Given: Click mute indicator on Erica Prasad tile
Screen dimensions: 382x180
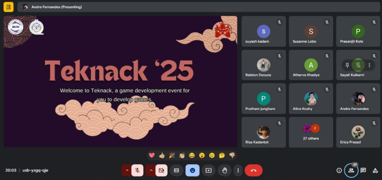Looking at the screenshot, I should pyautogui.click(x=374, y=123).
